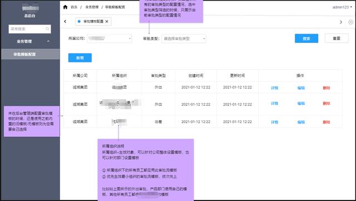Click the blue 新增 button

pos(80,58)
